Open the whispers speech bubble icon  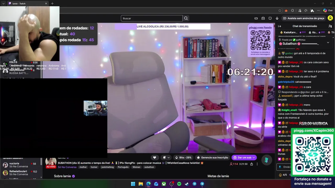(x=270, y=18)
